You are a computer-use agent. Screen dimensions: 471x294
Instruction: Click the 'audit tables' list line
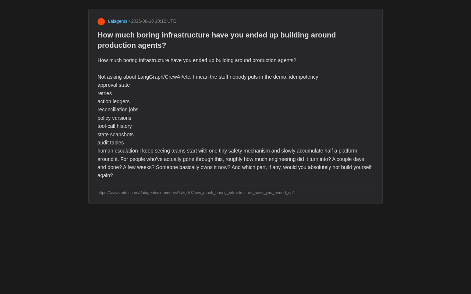pos(111,143)
